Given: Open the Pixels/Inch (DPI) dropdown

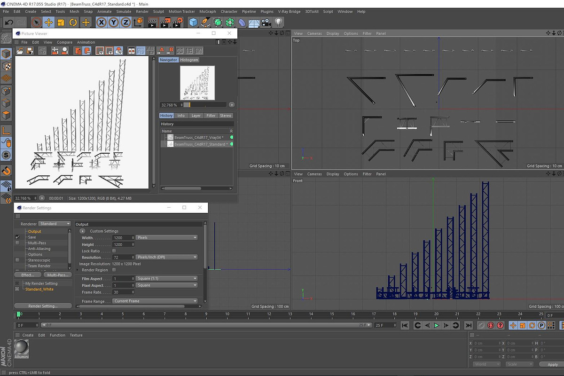Looking at the screenshot, I should [167, 257].
